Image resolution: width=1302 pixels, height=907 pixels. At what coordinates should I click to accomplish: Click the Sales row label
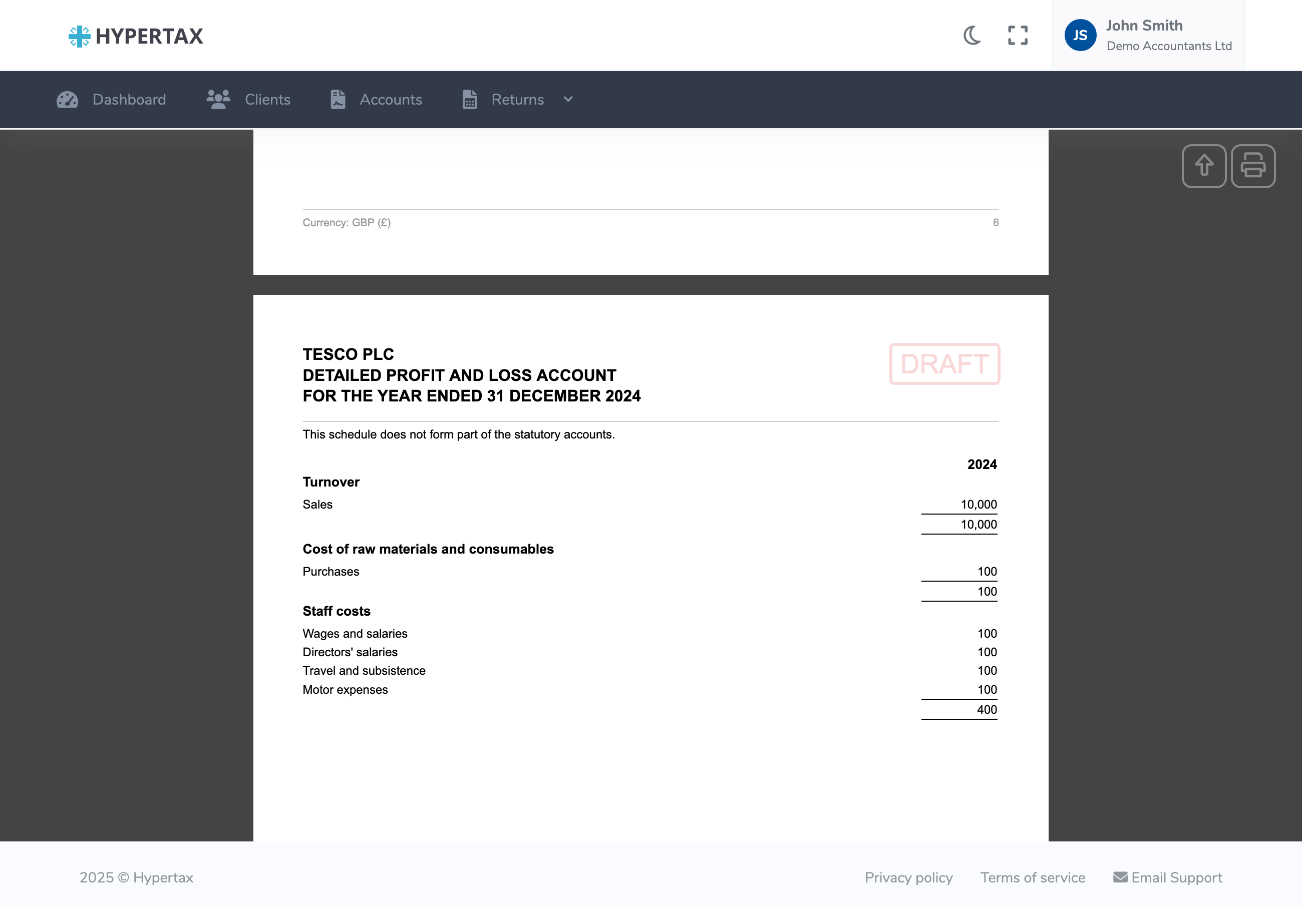(x=317, y=505)
